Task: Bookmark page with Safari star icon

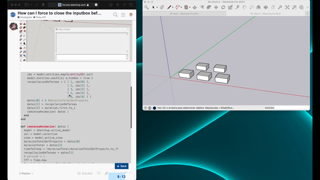Action: (x=118, y=5)
